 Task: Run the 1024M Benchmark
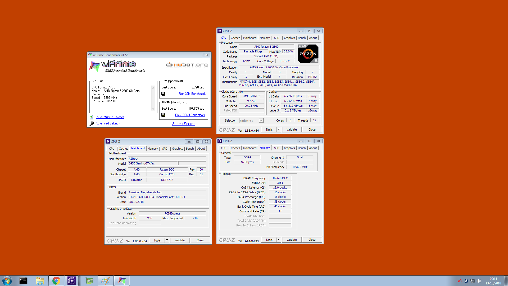[190, 115]
